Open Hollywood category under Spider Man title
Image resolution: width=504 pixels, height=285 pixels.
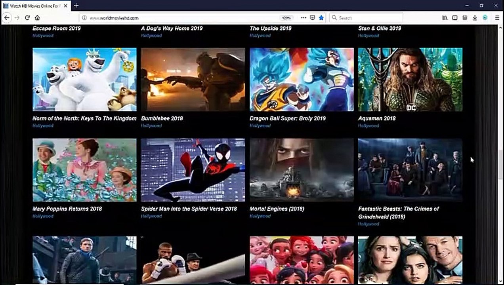point(151,216)
